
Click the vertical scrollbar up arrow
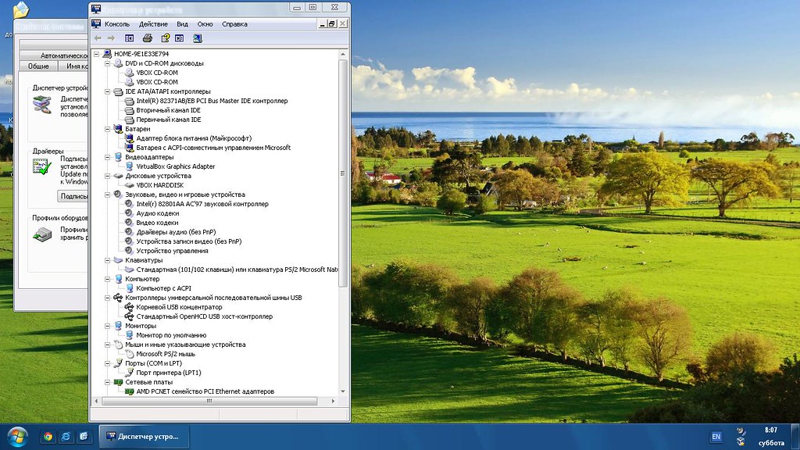[343, 54]
